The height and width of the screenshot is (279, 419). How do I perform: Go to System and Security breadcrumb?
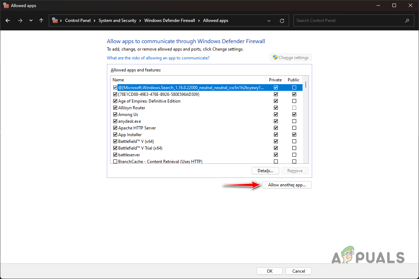coord(117,21)
